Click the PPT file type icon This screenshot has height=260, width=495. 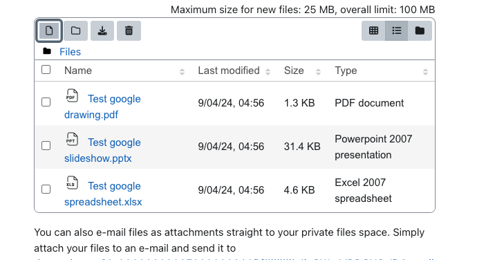(x=72, y=139)
